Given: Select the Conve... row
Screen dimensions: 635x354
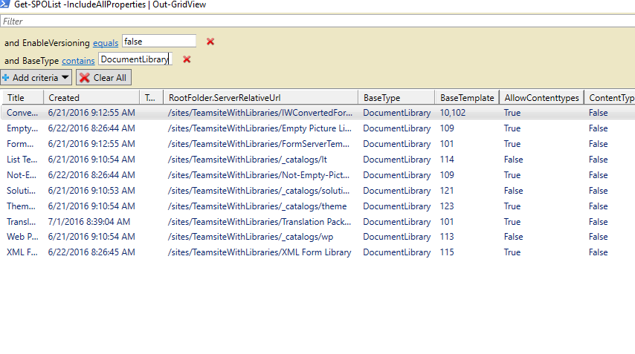Looking at the screenshot, I should pyautogui.click(x=317, y=113).
